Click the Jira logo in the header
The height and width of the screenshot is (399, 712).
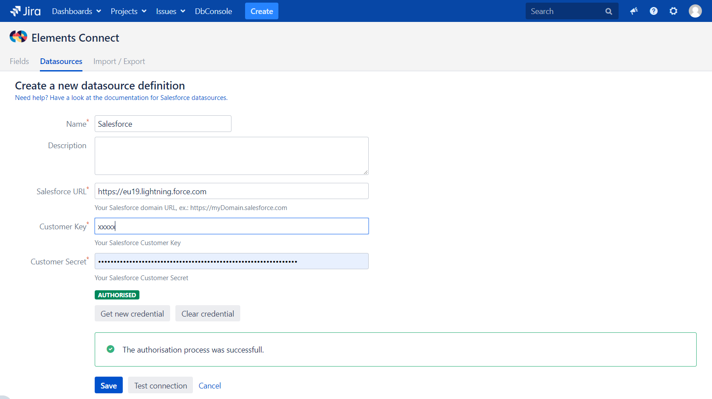(x=25, y=11)
